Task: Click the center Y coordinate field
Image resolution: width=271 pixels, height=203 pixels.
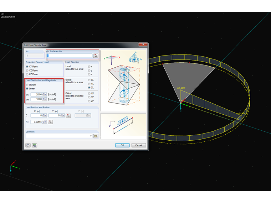Action: tap(55, 115)
